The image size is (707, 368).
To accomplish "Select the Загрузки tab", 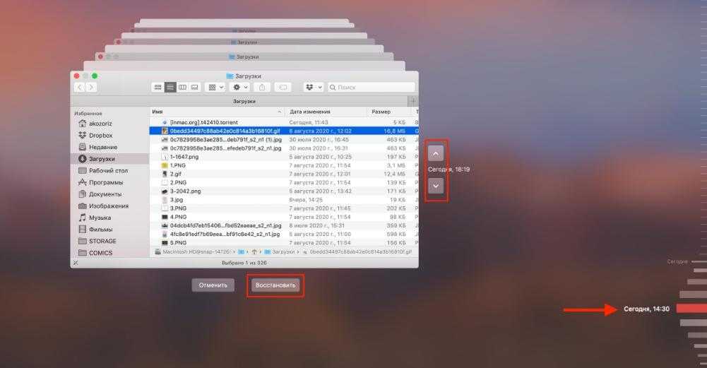I will coord(244,102).
